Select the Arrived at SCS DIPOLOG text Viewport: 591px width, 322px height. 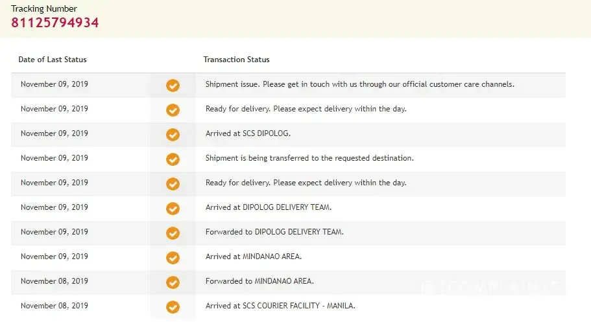tap(248, 133)
